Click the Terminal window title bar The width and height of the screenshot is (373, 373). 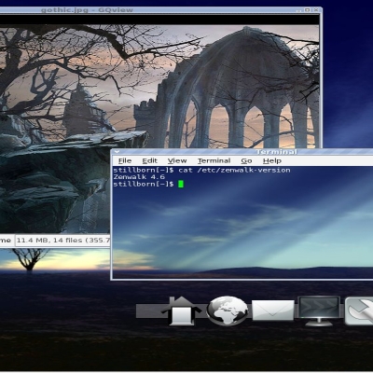(242, 152)
